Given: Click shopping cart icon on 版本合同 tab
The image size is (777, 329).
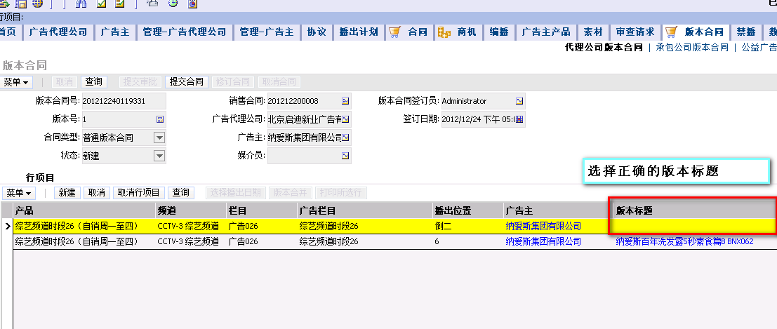Looking at the screenshot, I should [671, 32].
